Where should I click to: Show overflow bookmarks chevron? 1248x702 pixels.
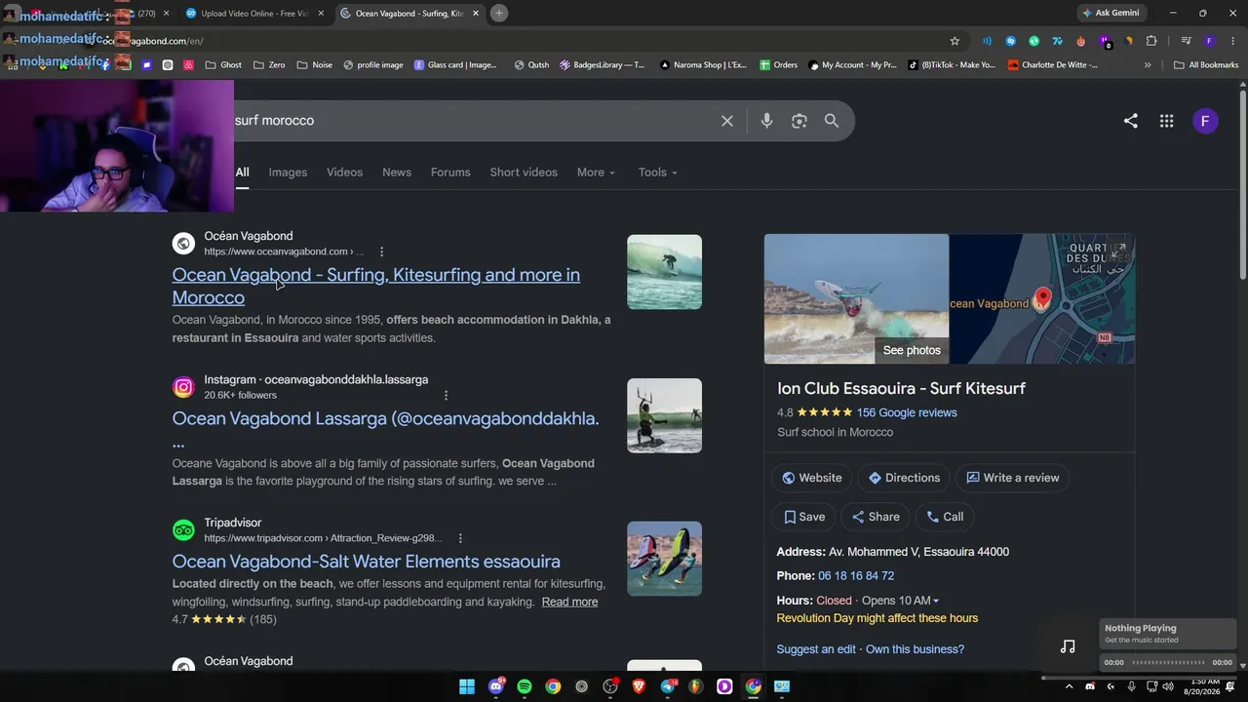pos(1148,65)
